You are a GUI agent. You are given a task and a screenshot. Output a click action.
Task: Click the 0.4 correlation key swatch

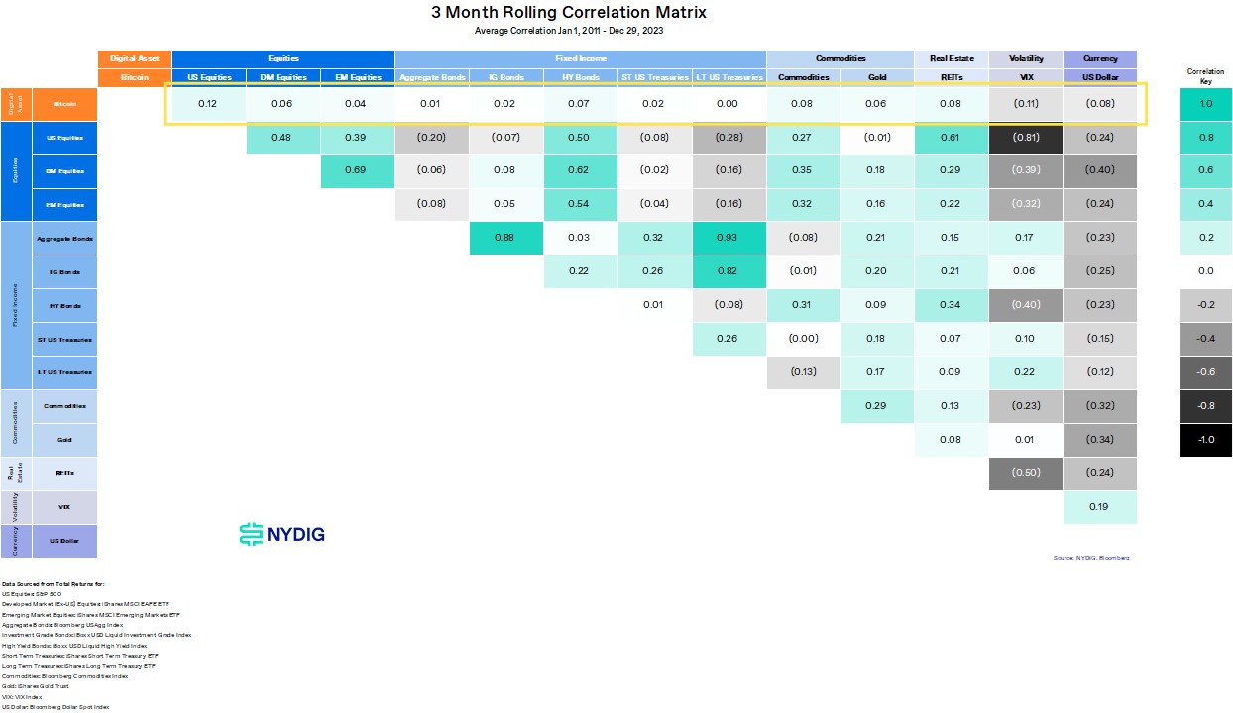click(x=1205, y=204)
